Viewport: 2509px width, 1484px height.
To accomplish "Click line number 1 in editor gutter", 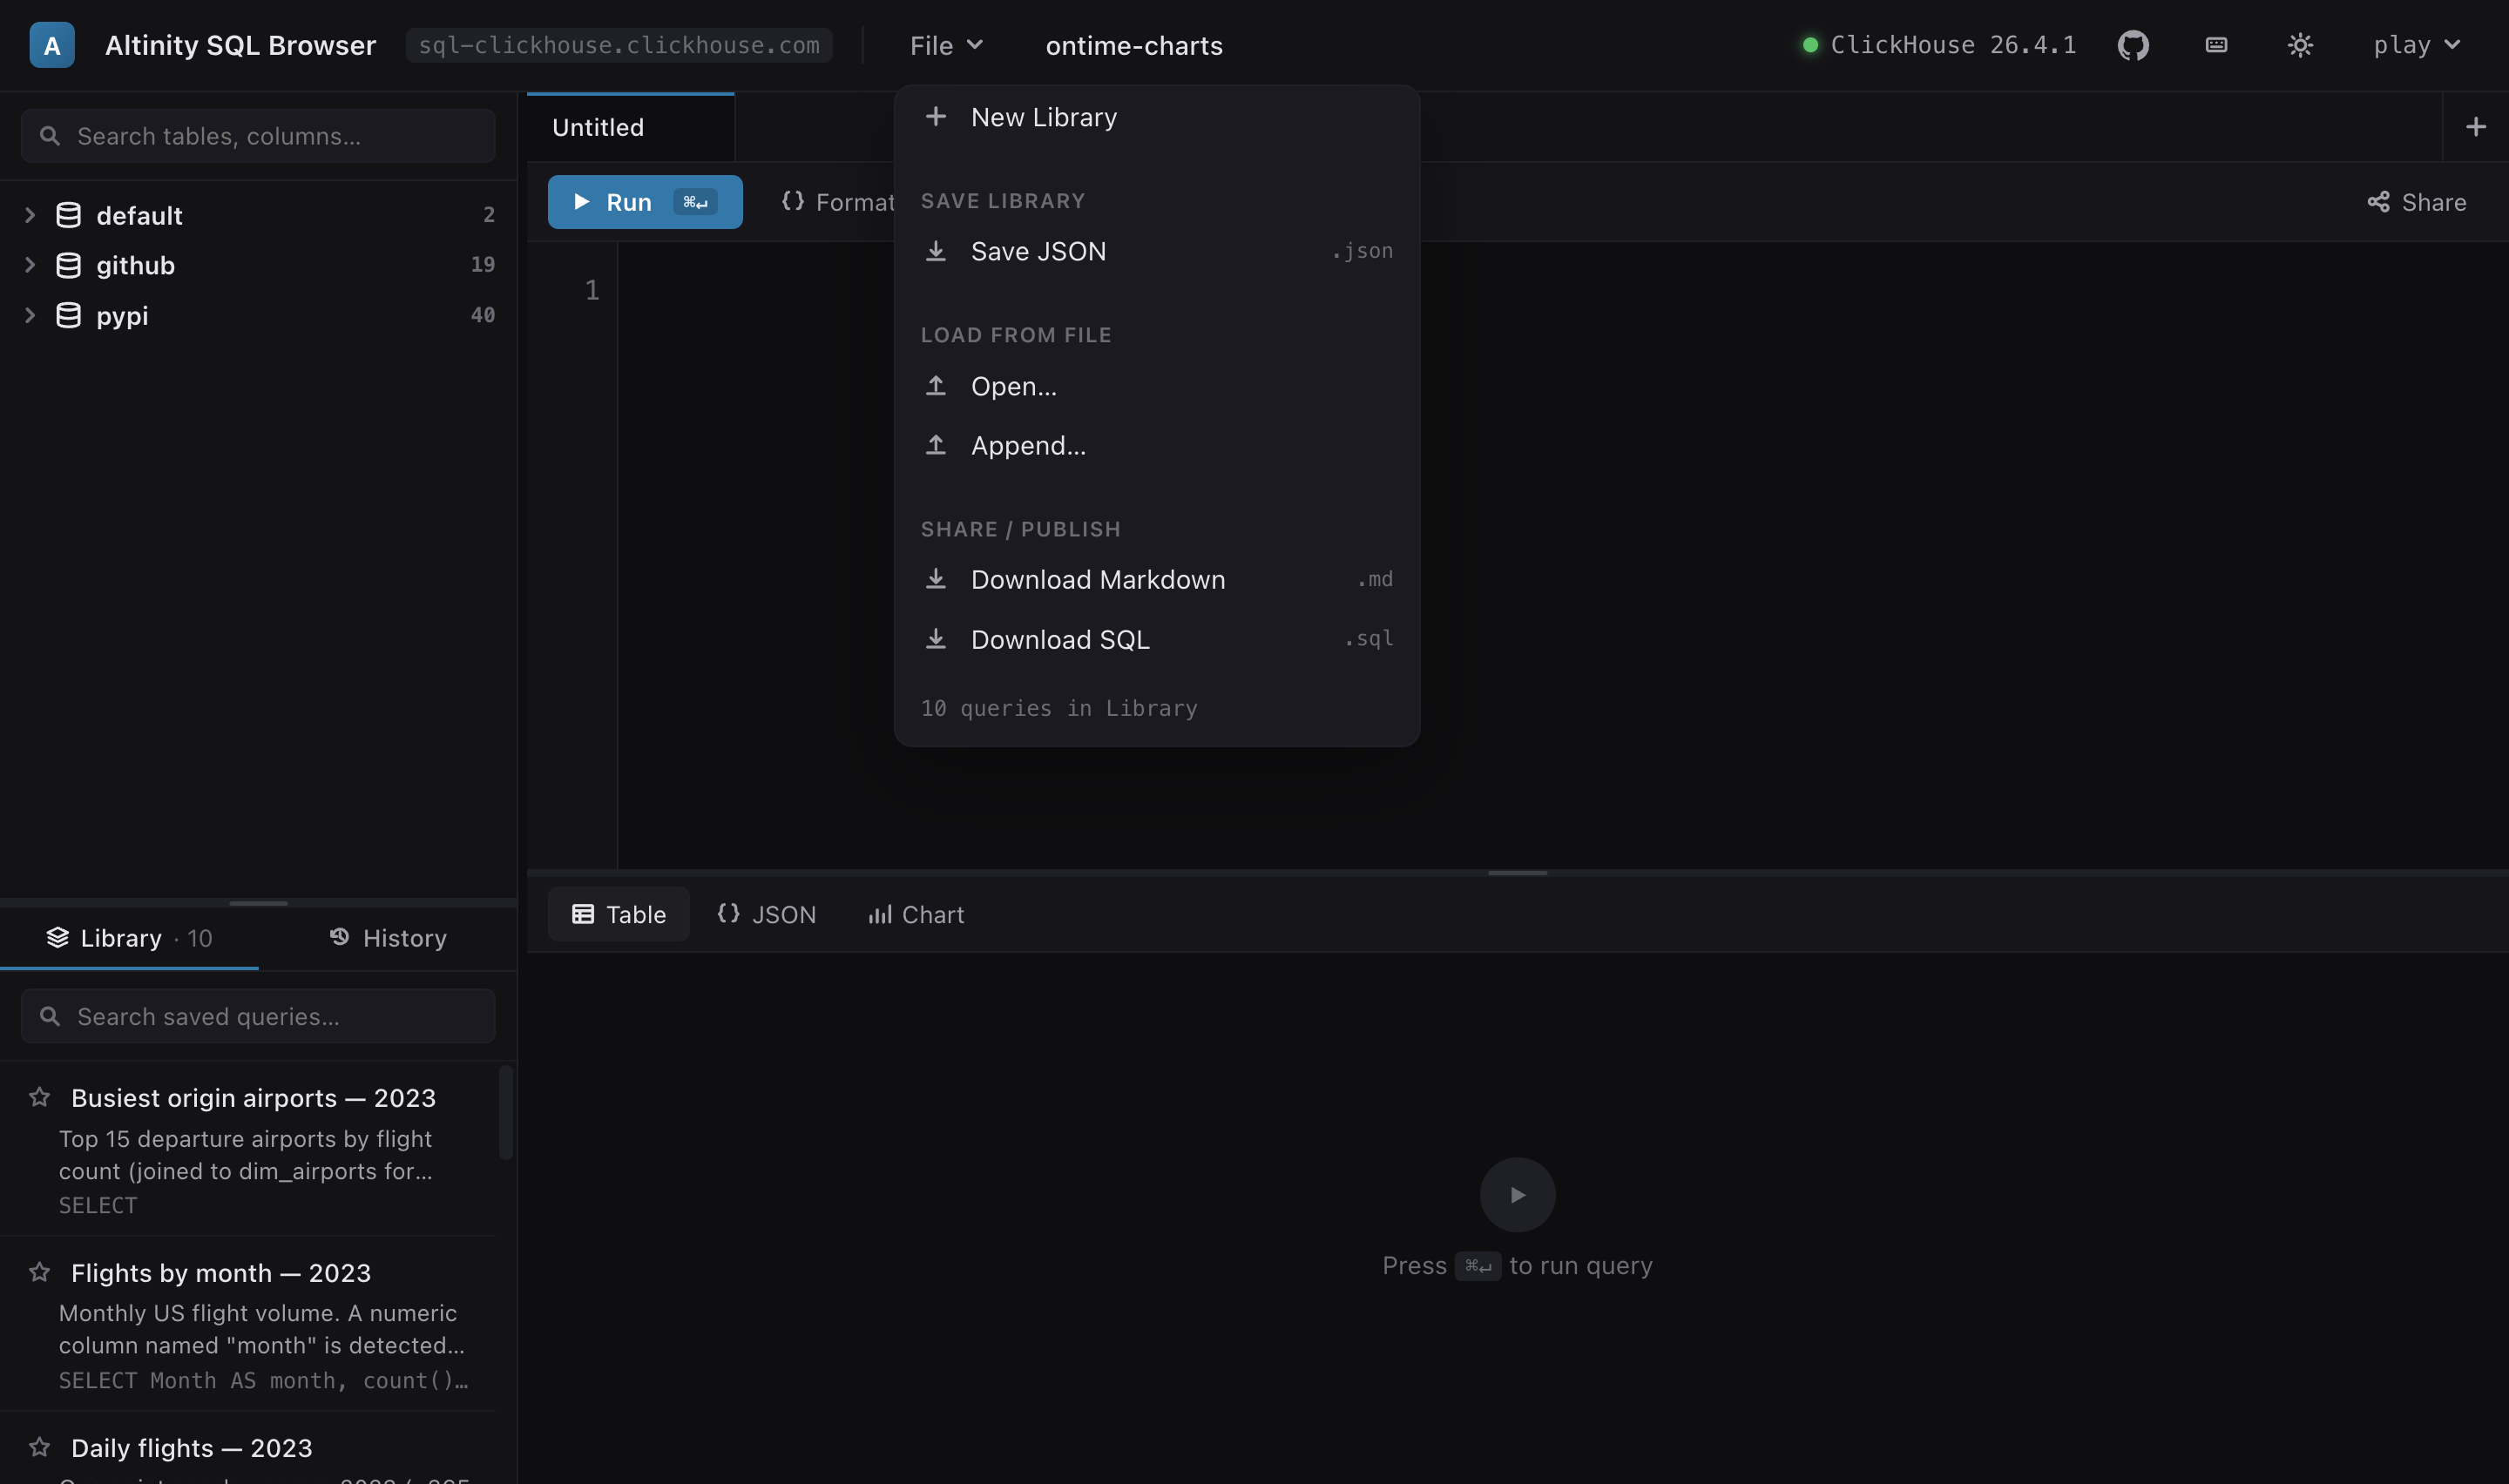I will pyautogui.click(x=592, y=290).
